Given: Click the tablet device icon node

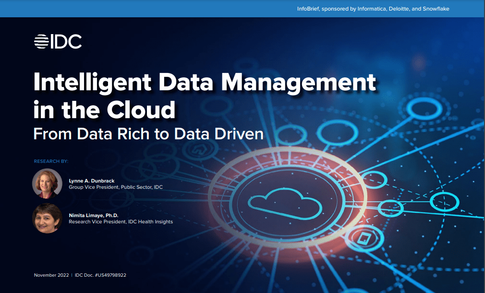Looking at the screenshot, I should point(362,237).
